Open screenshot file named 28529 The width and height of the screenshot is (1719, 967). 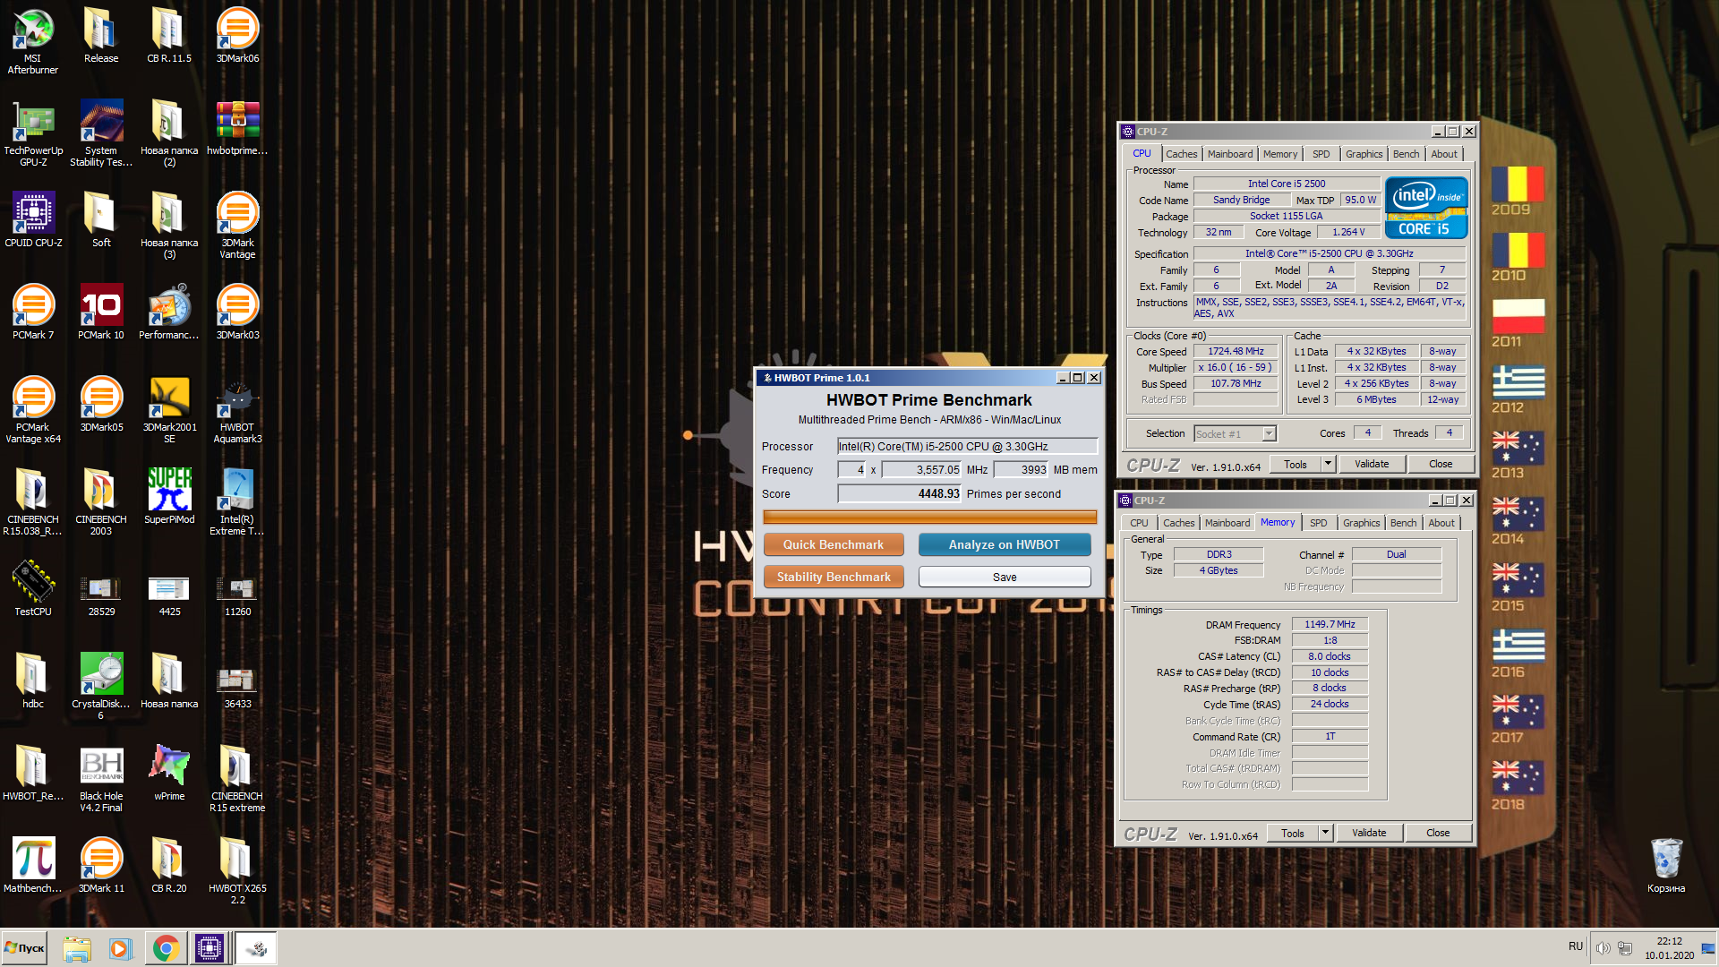click(101, 596)
